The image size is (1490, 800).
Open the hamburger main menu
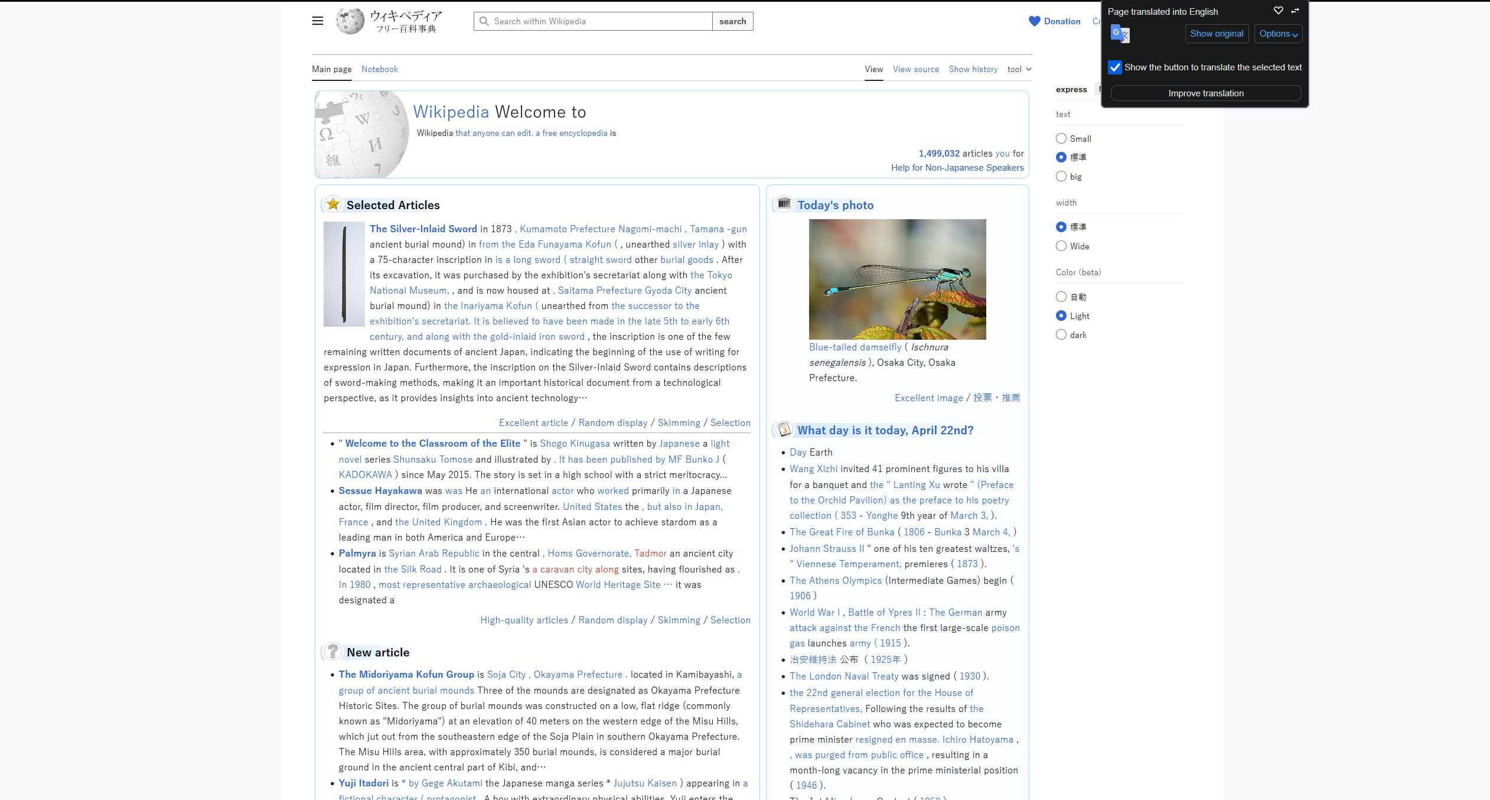(x=318, y=21)
